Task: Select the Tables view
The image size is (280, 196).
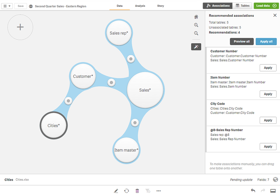Action: [x=242, y=6]
